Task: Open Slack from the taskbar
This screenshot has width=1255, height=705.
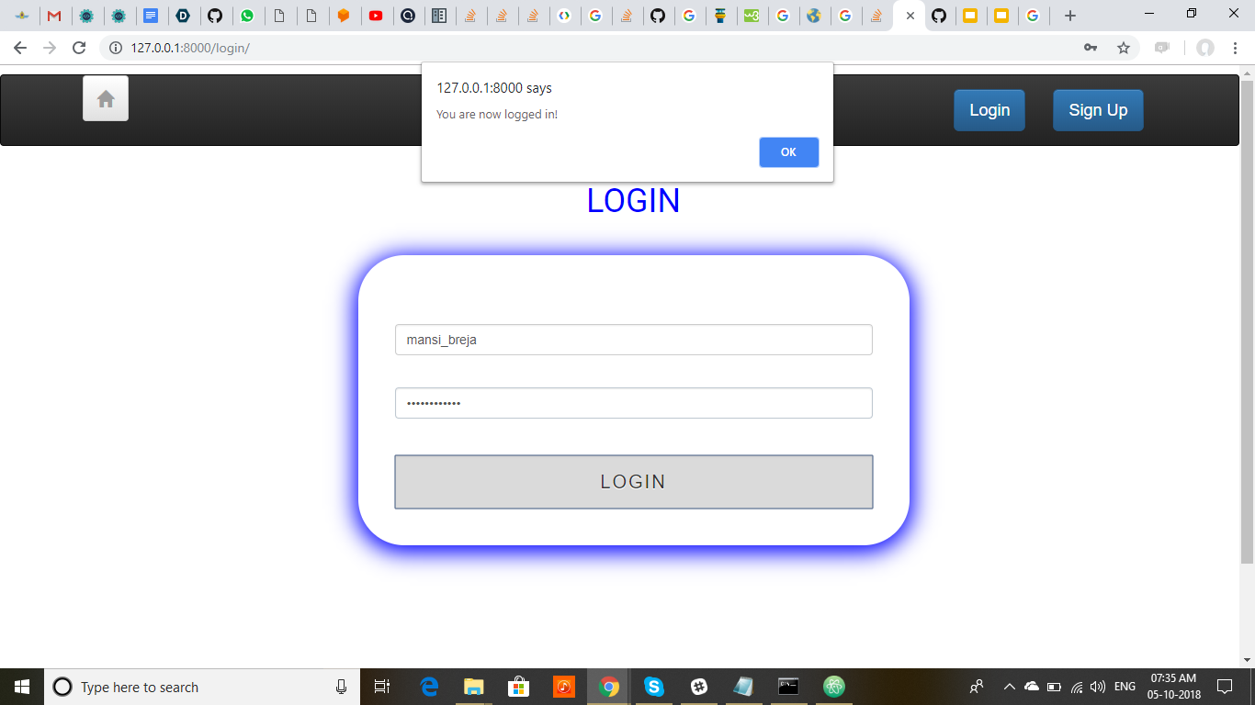Action: pyautogui.click(x=698, y=687)
